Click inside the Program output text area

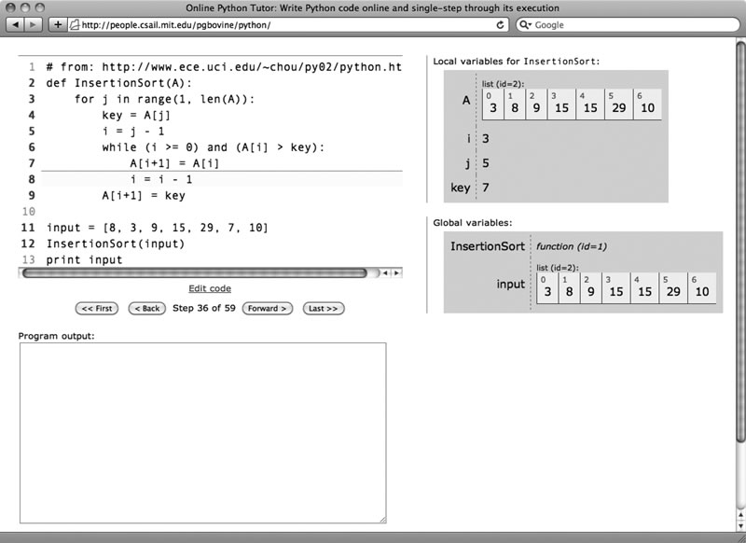click(x=203, y=433)
